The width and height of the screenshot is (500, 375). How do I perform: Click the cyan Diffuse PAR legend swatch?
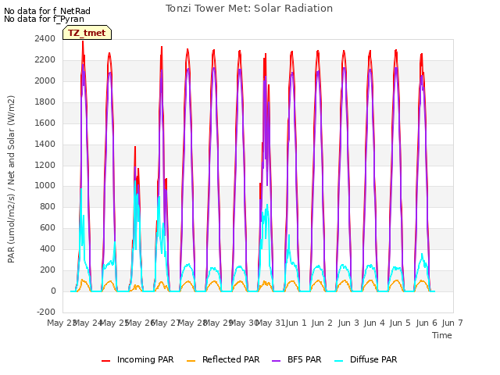(338, 361)
